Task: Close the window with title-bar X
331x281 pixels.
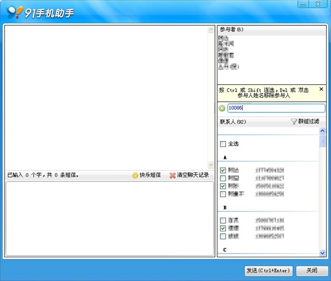Action: [x=318, y=4]
